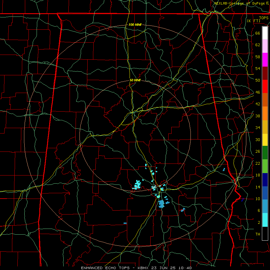The image size is (270, 270).
Task: Click the '50 NMI' range ring label
Action: tap(135, 80)
